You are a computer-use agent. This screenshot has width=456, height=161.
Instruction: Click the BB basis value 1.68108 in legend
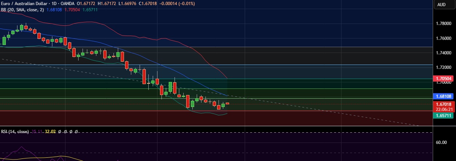(x=55, y=10)
